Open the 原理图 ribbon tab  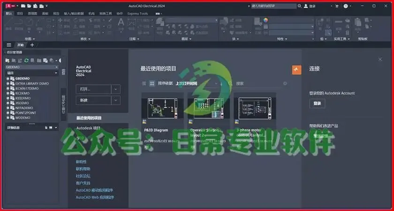(x=32, y=14)
